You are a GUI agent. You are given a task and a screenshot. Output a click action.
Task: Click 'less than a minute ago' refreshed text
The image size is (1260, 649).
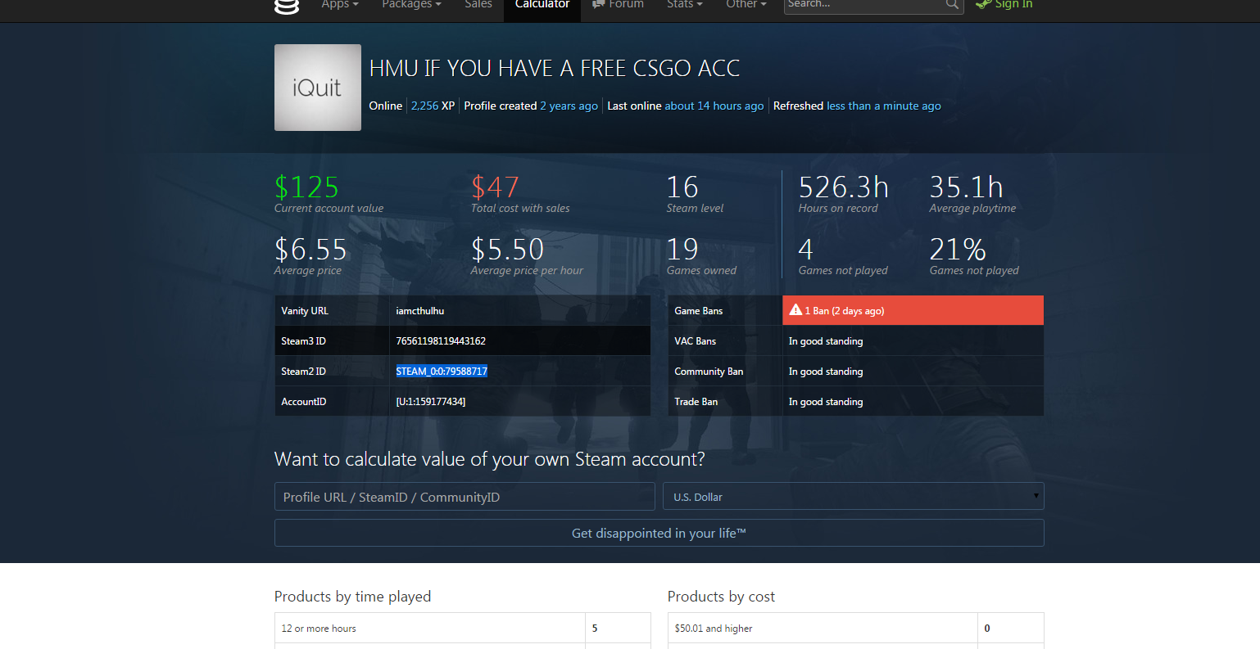click(x=884, y=106)
